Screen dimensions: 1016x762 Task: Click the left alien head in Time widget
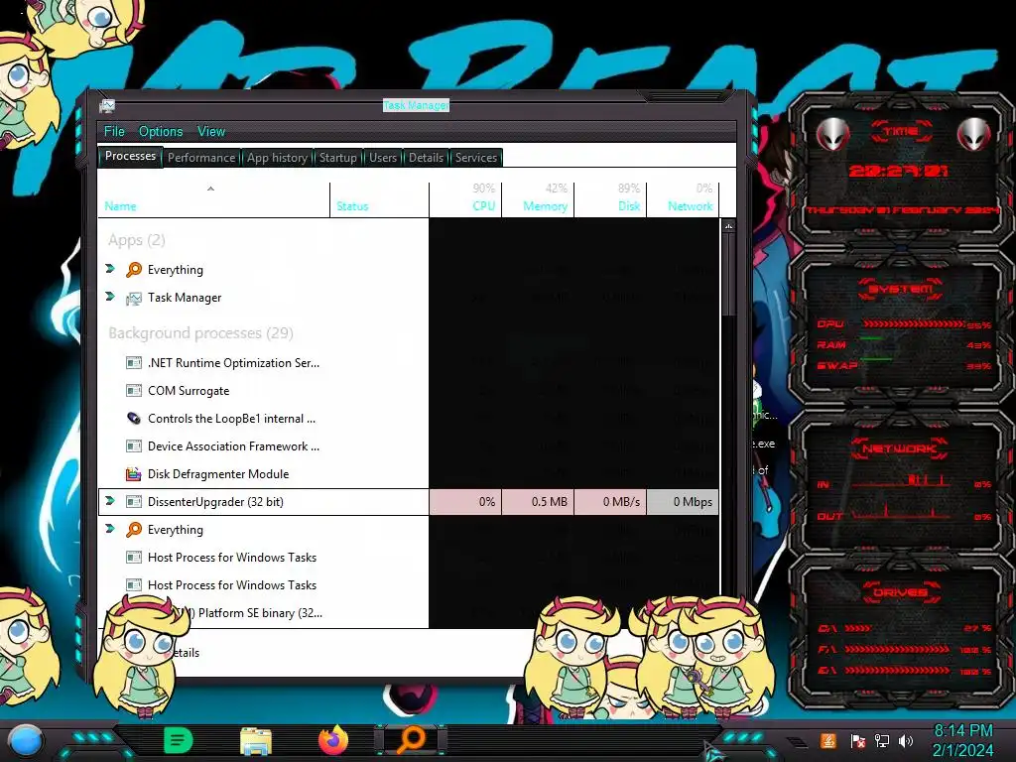832,134
